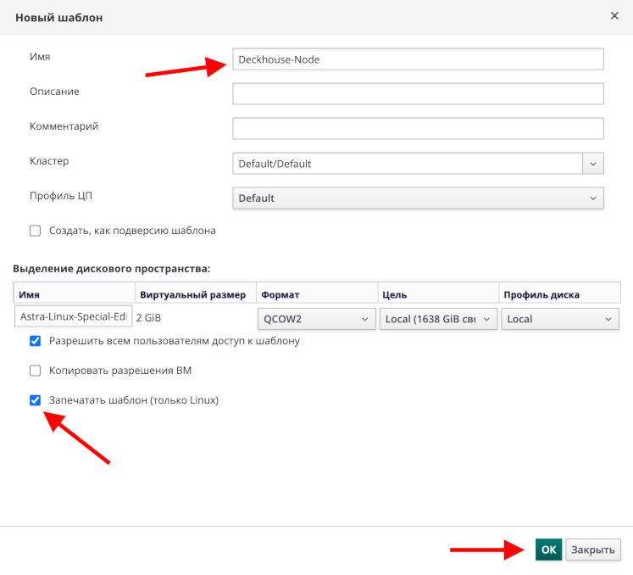633x575 pixels.
Task: Click the Виртуальный размер column header
Action: [x=194, y=295]
